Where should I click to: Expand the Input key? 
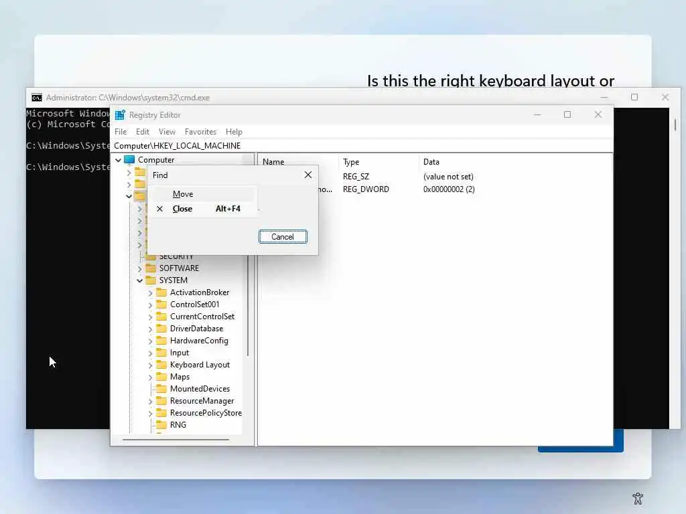point(151,353)
